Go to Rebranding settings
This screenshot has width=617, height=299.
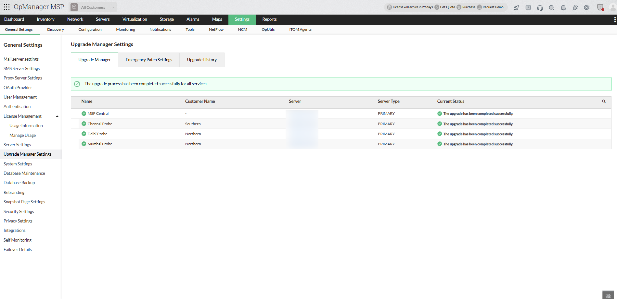(14, 193)
